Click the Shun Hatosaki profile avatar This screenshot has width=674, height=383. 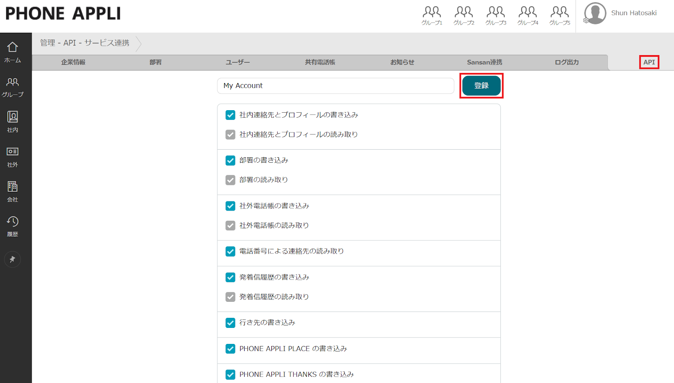pos(595,13)
